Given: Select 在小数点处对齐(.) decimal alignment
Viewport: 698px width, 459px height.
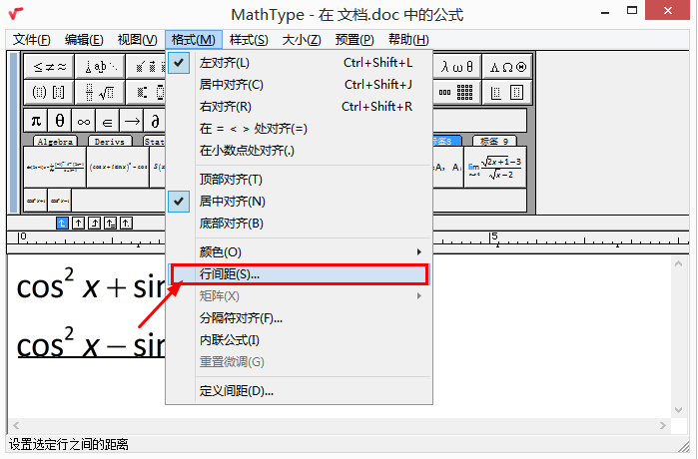Looking at the screenshot, I should tap(299, 151).
